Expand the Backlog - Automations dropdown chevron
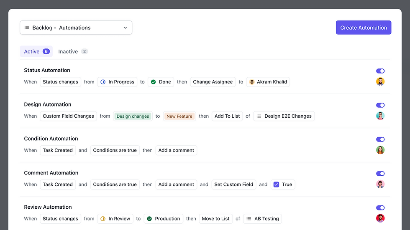The width and height of the screenshot is (410, 230). [125, 28]
